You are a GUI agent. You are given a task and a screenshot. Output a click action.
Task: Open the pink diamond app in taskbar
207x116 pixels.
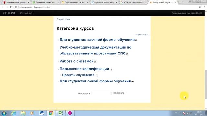tap(70, 113)
